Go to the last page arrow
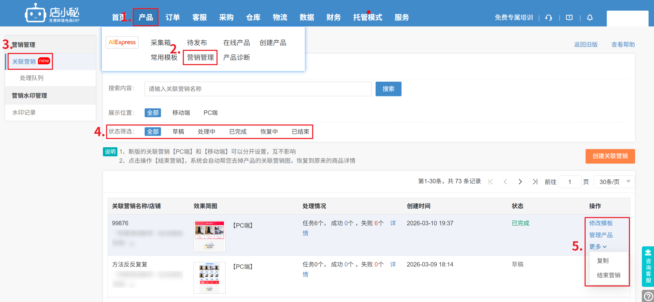 [535, 182]
